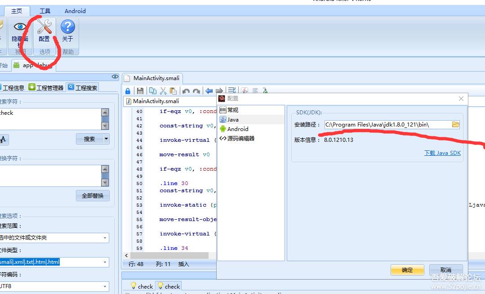The image size is (485, 294).
Task: Click search box scroll up arrow
Action: [x=105, y=112]
